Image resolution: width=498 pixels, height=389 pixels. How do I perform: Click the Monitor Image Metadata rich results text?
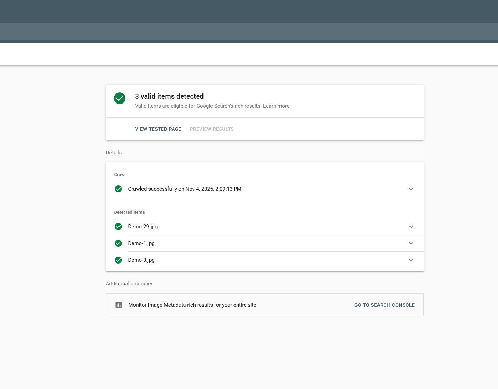(x=192, y=305)
